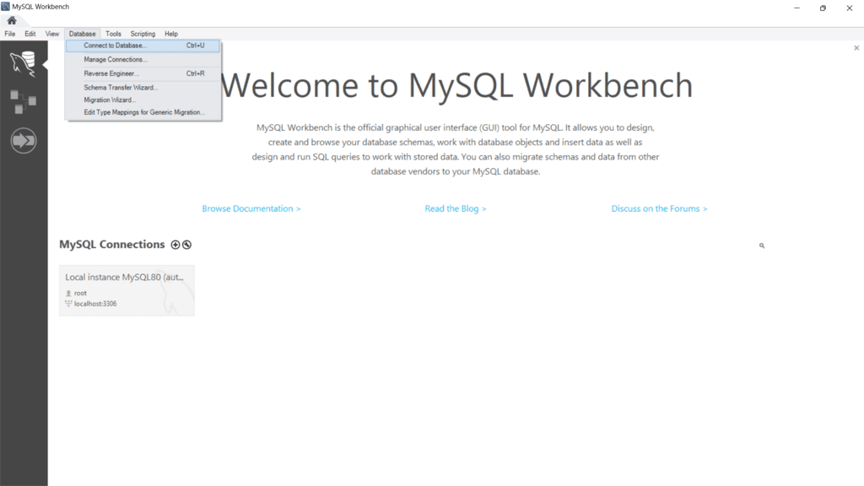This screenshot has width=864, height=486.
Task: Click the connections search magnifier icon
Action: tap(762, 246)
